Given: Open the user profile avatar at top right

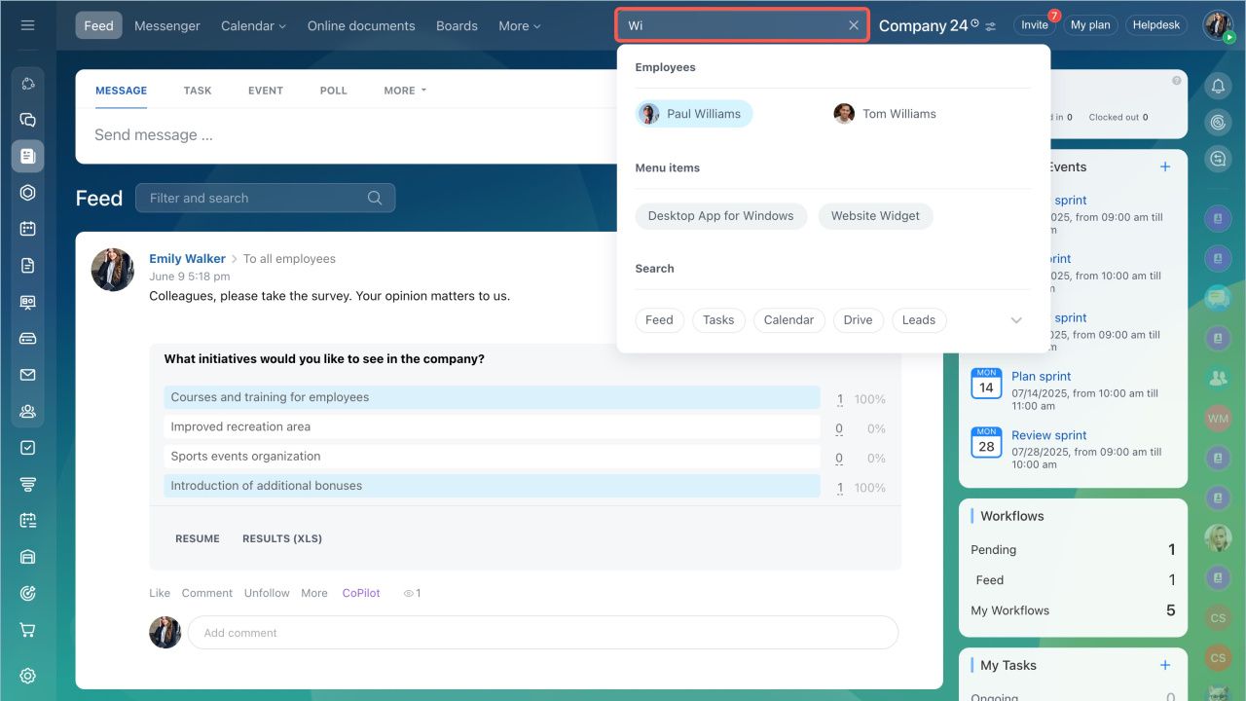Looking at the screenshot, I should tap(1218, 25).
